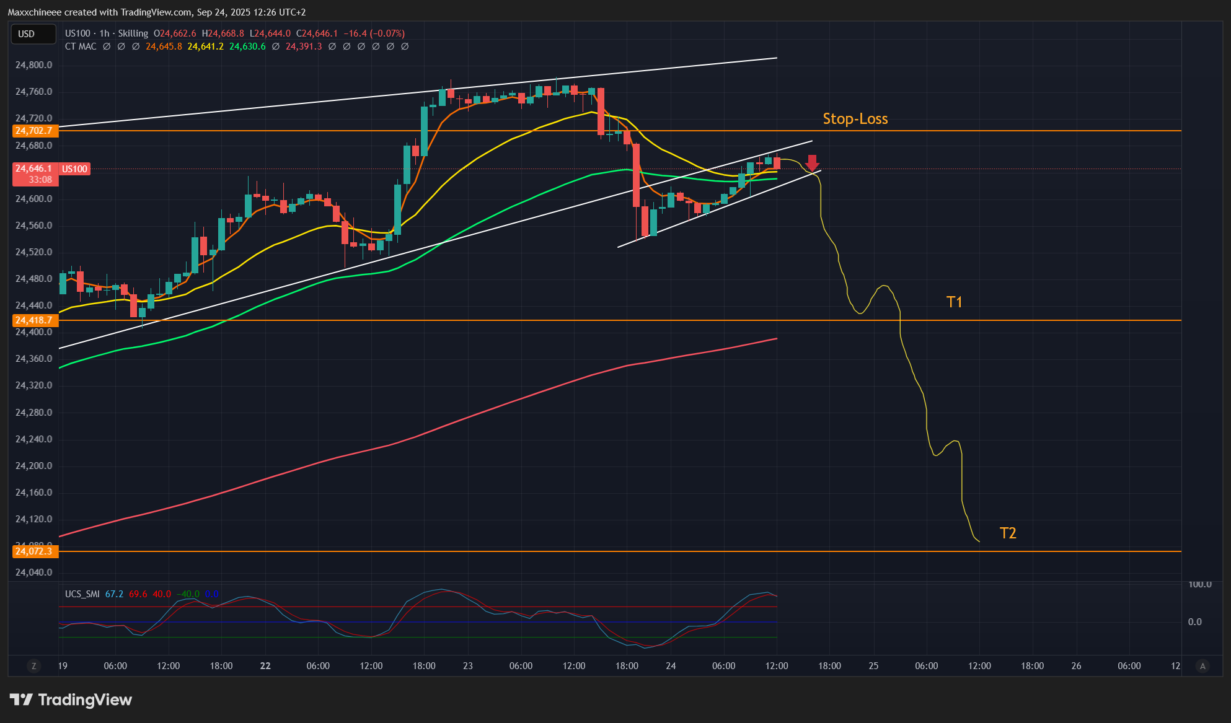Click the open price O24,662.6
1231x723 pixels.
175,33
